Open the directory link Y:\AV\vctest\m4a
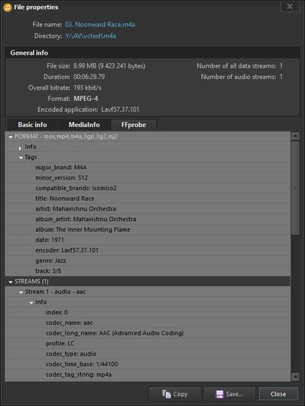 91,36
